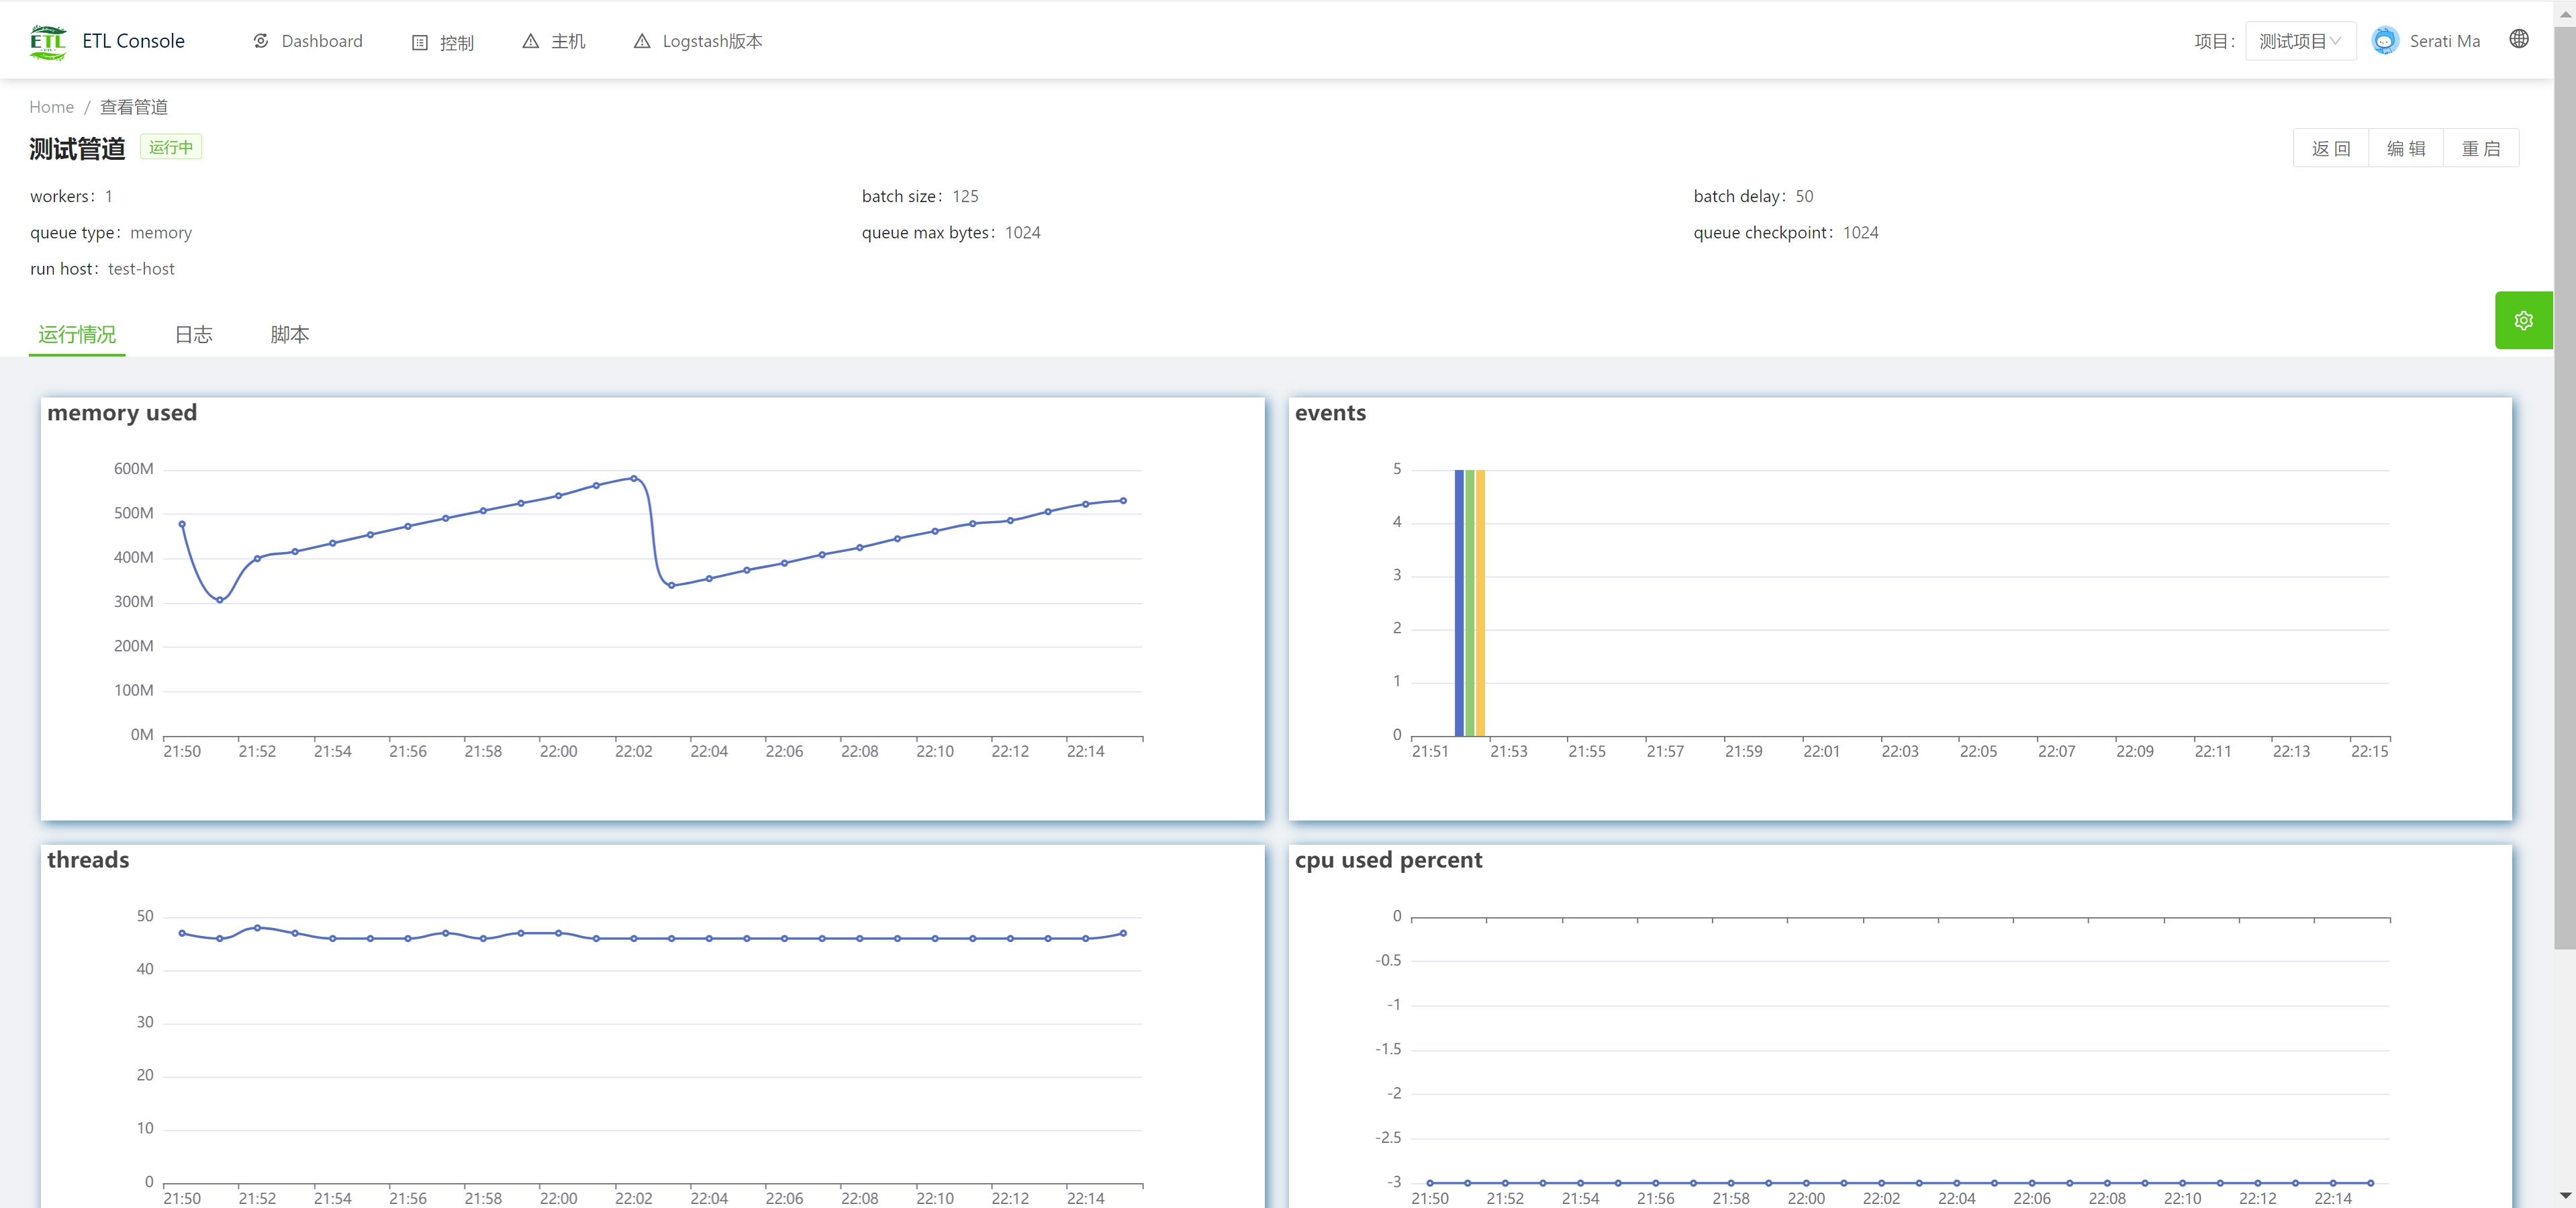Click the queue max bytes 1024 value
The width and height of the screenshot is (2576, 1208).
coord(1022,233)
